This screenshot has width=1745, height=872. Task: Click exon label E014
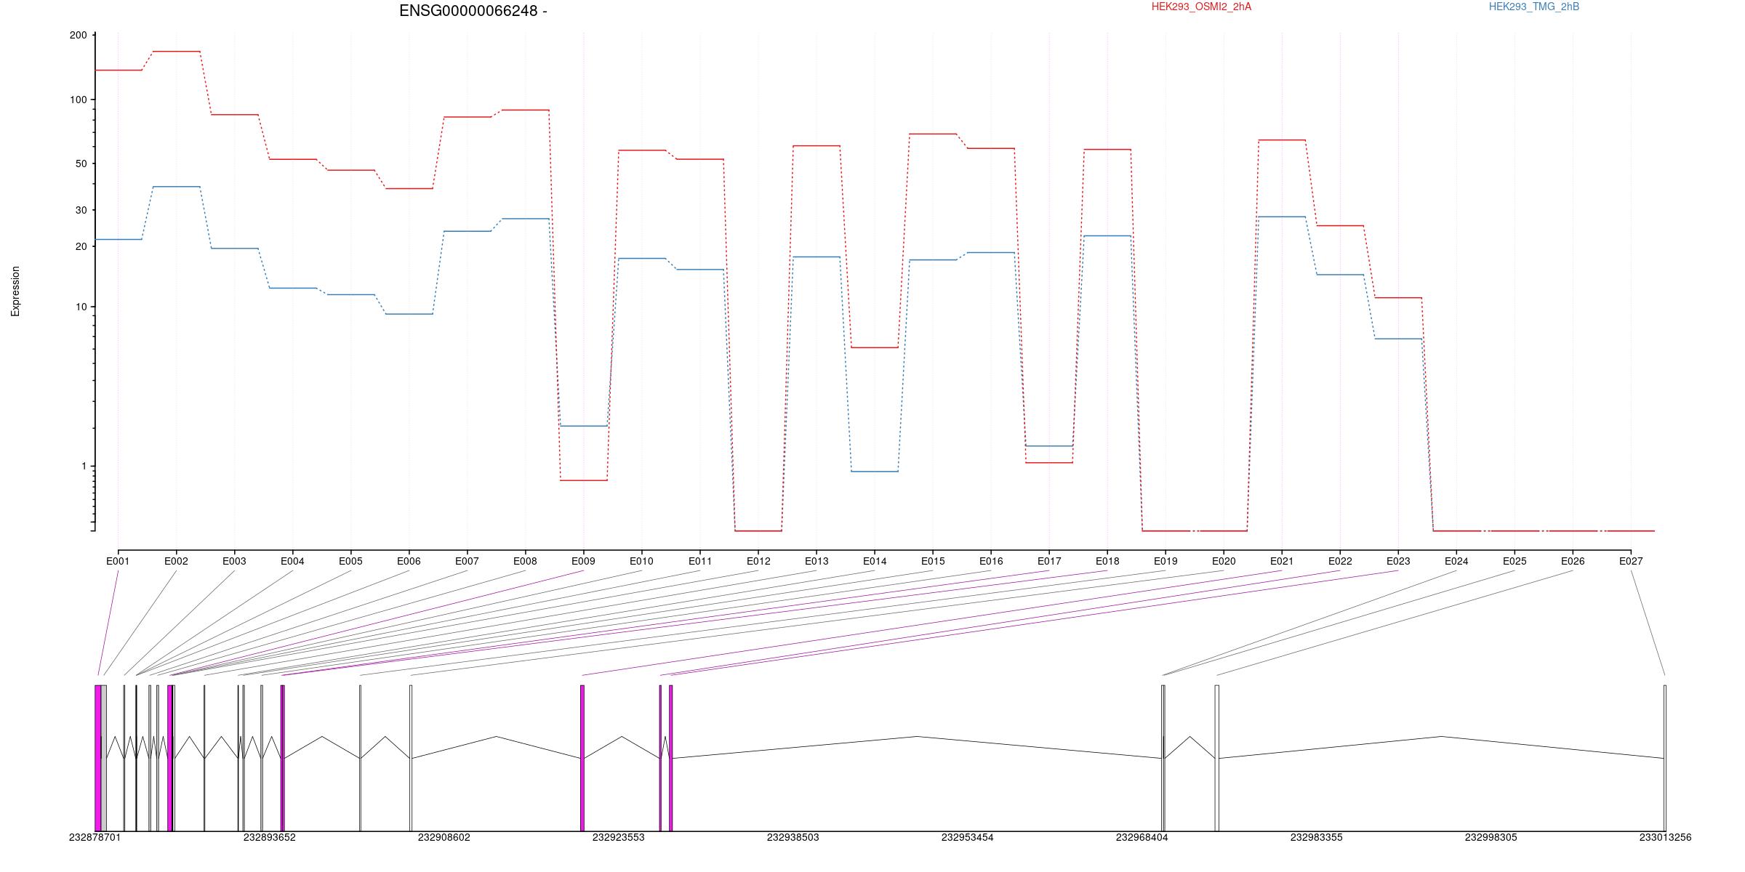[x=875, y=561]
